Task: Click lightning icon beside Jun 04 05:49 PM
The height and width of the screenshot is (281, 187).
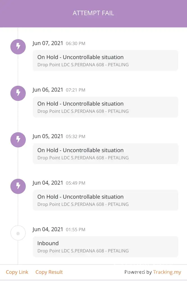Action: coord(18,186)
